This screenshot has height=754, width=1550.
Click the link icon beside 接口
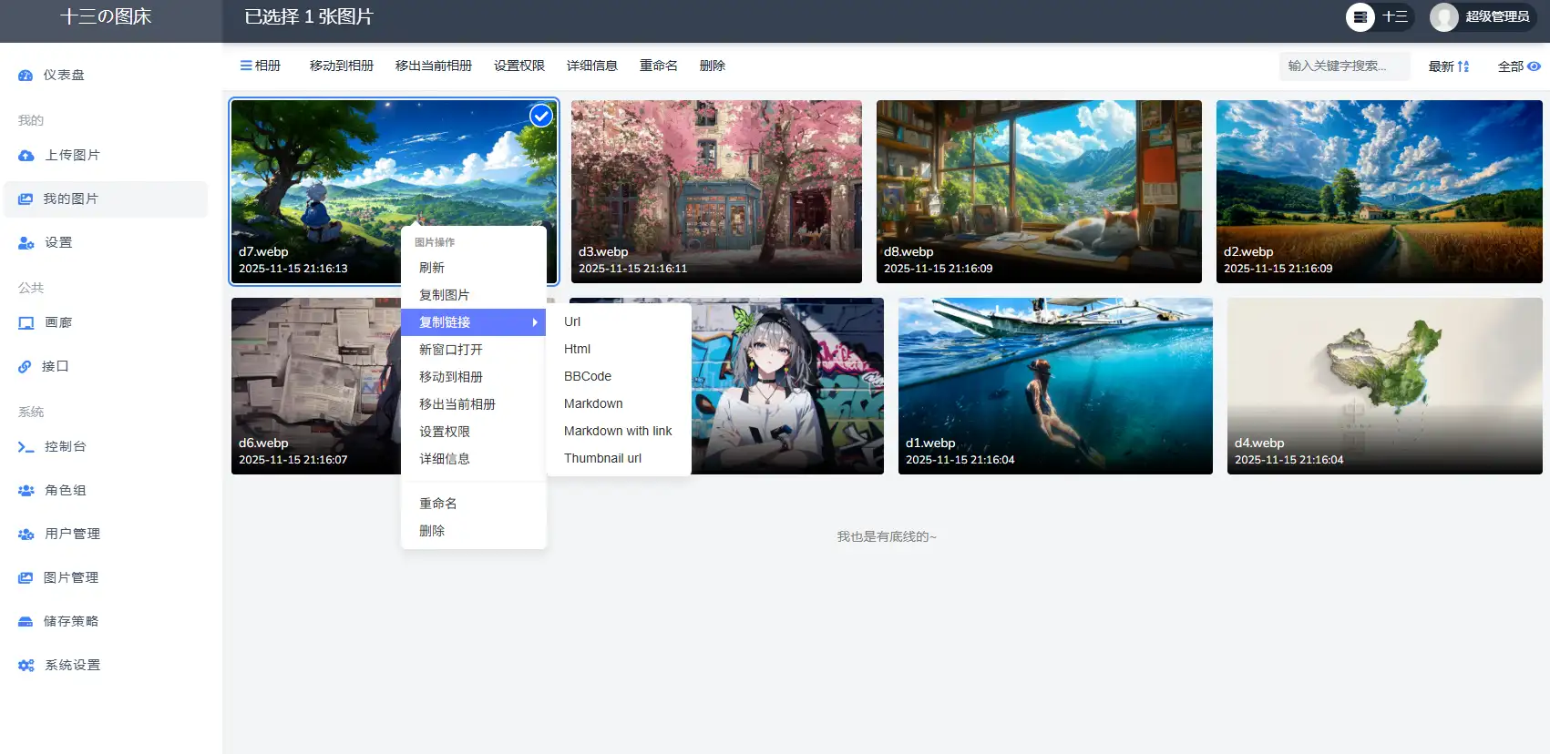[26, 367]
